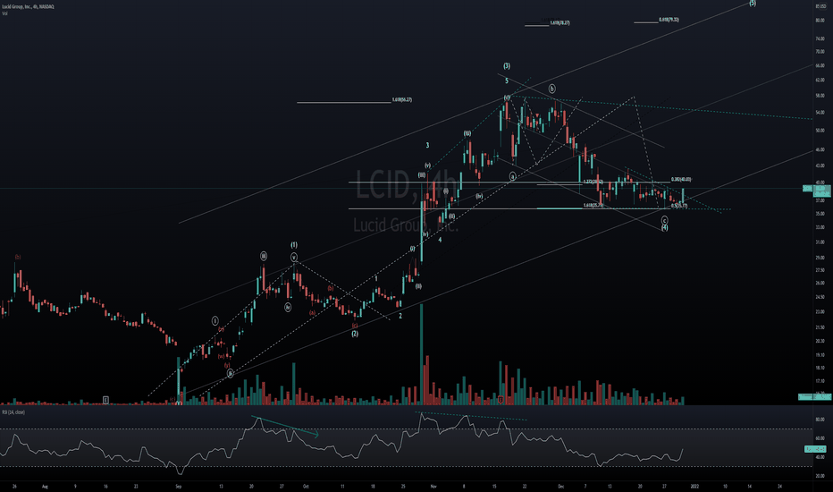Screen dimensions: 833x492
Task: Click the 29.00 price scale value
Action: tap(820, 258)
